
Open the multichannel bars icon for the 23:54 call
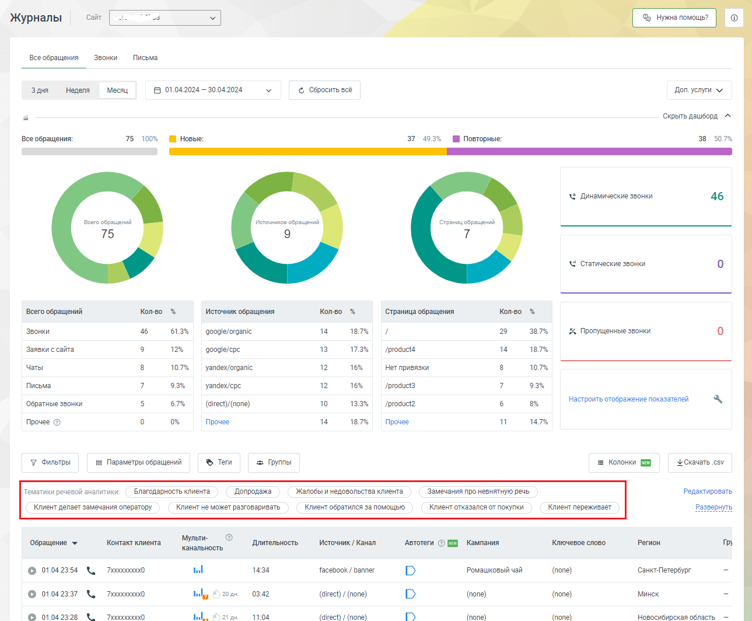click(198, 569)
